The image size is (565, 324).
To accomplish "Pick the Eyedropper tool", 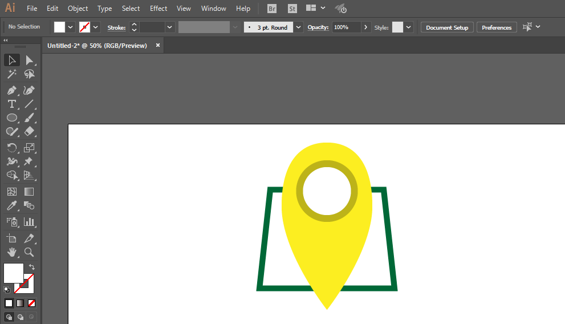I will (11, 206).
